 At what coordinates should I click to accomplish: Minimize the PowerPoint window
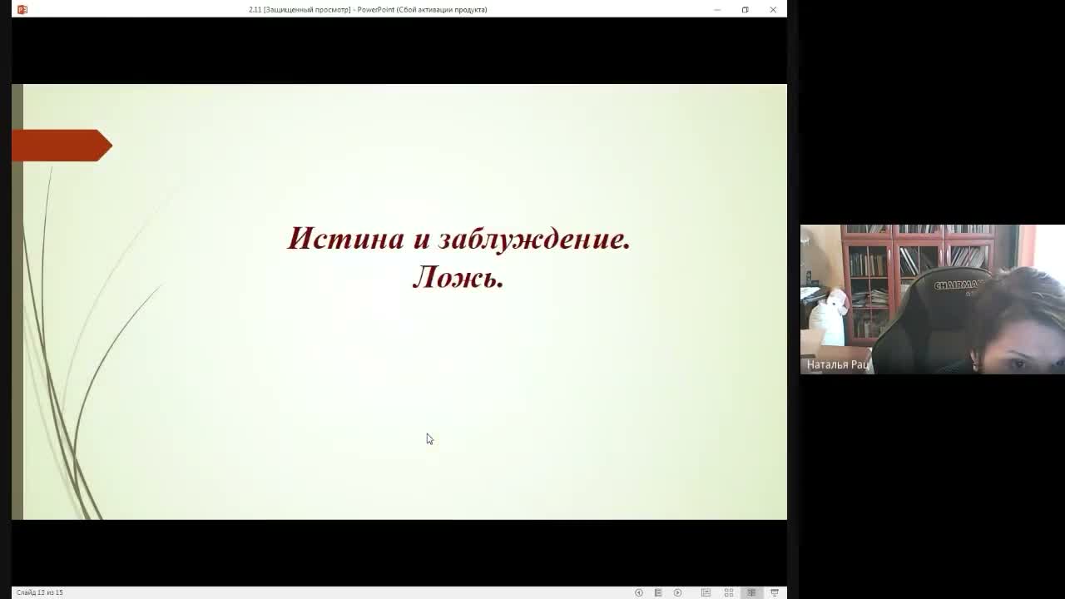(717, 9)
